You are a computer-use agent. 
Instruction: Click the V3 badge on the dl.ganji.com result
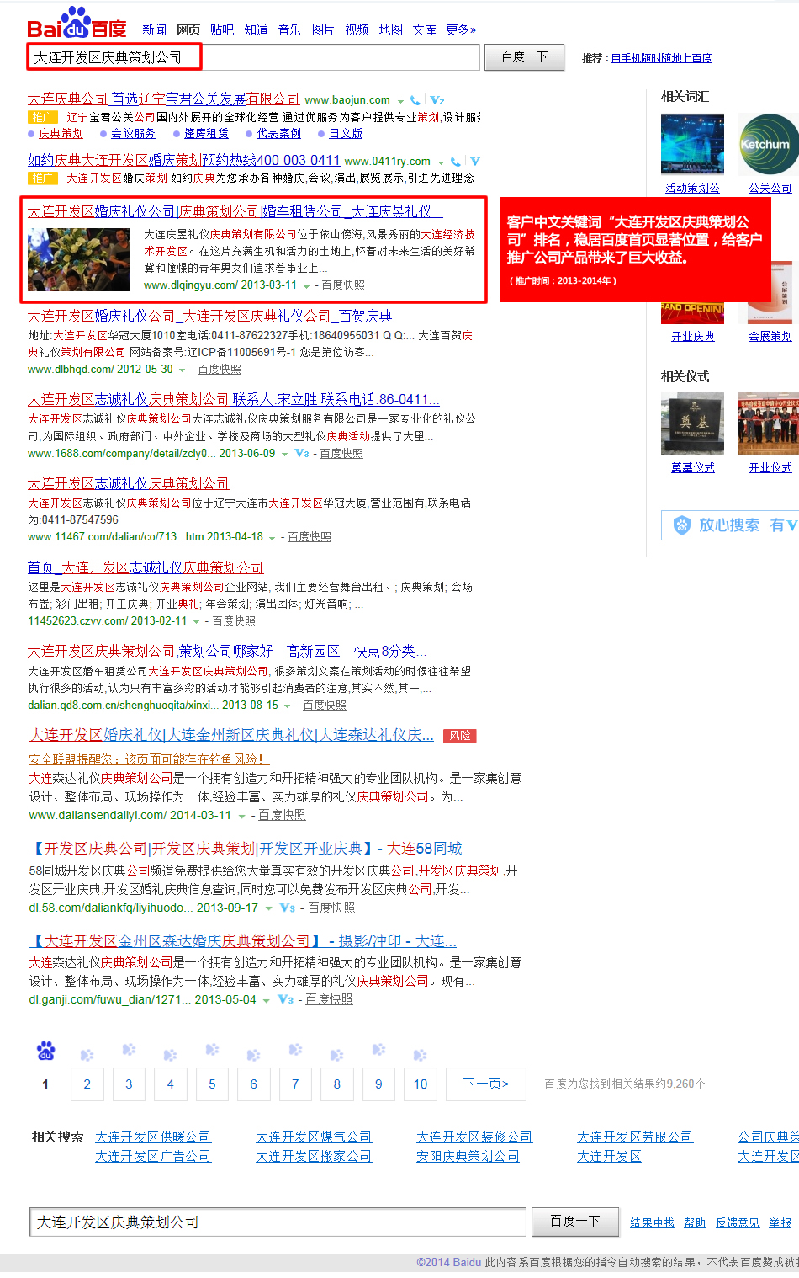[x=285, y=999]
